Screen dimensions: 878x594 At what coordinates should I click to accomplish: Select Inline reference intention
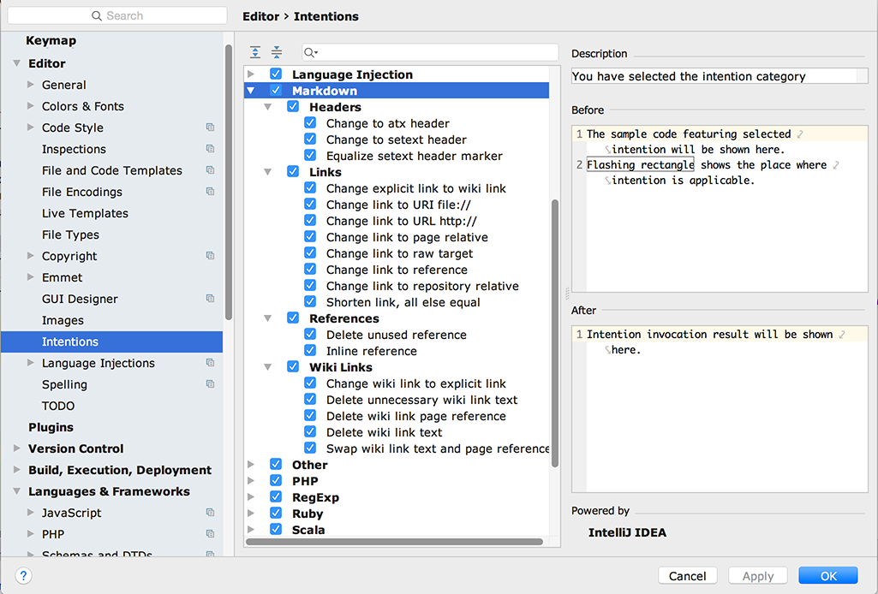(372, 351)
